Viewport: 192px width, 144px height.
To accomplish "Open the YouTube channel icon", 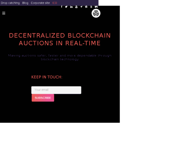I will pos(76,7).
